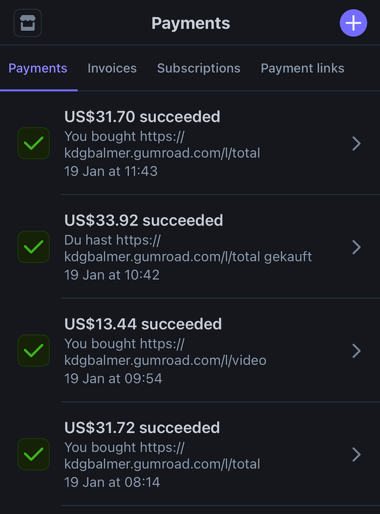Viewport: 380px width, 514px height.
Task: Open US$33.92 succeeded payment title
Action: 144,220
